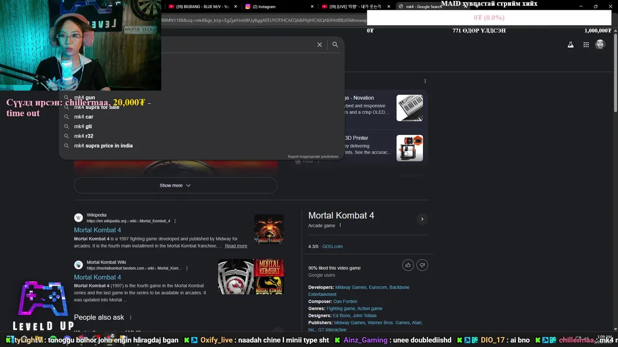Click the browser address bar URL
This screenshot has width=618, height=347.
[263, 20]
